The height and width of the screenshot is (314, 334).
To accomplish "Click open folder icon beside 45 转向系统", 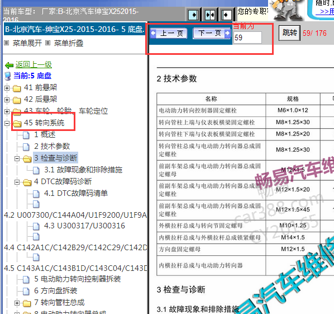I will pos(17,124).
